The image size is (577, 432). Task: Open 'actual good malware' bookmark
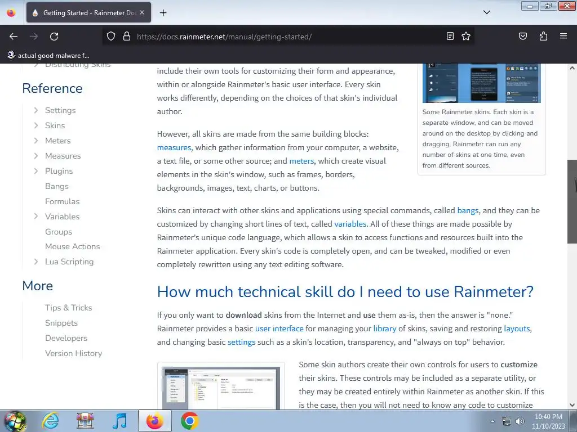pyautogui.click(x=48, y=56)
